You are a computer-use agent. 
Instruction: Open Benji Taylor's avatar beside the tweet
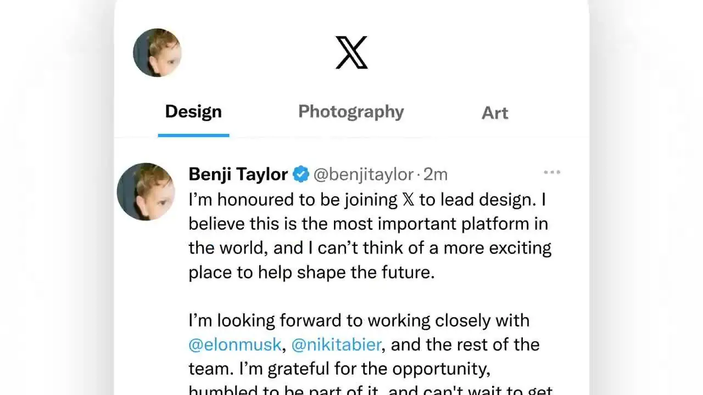[146, 191]
